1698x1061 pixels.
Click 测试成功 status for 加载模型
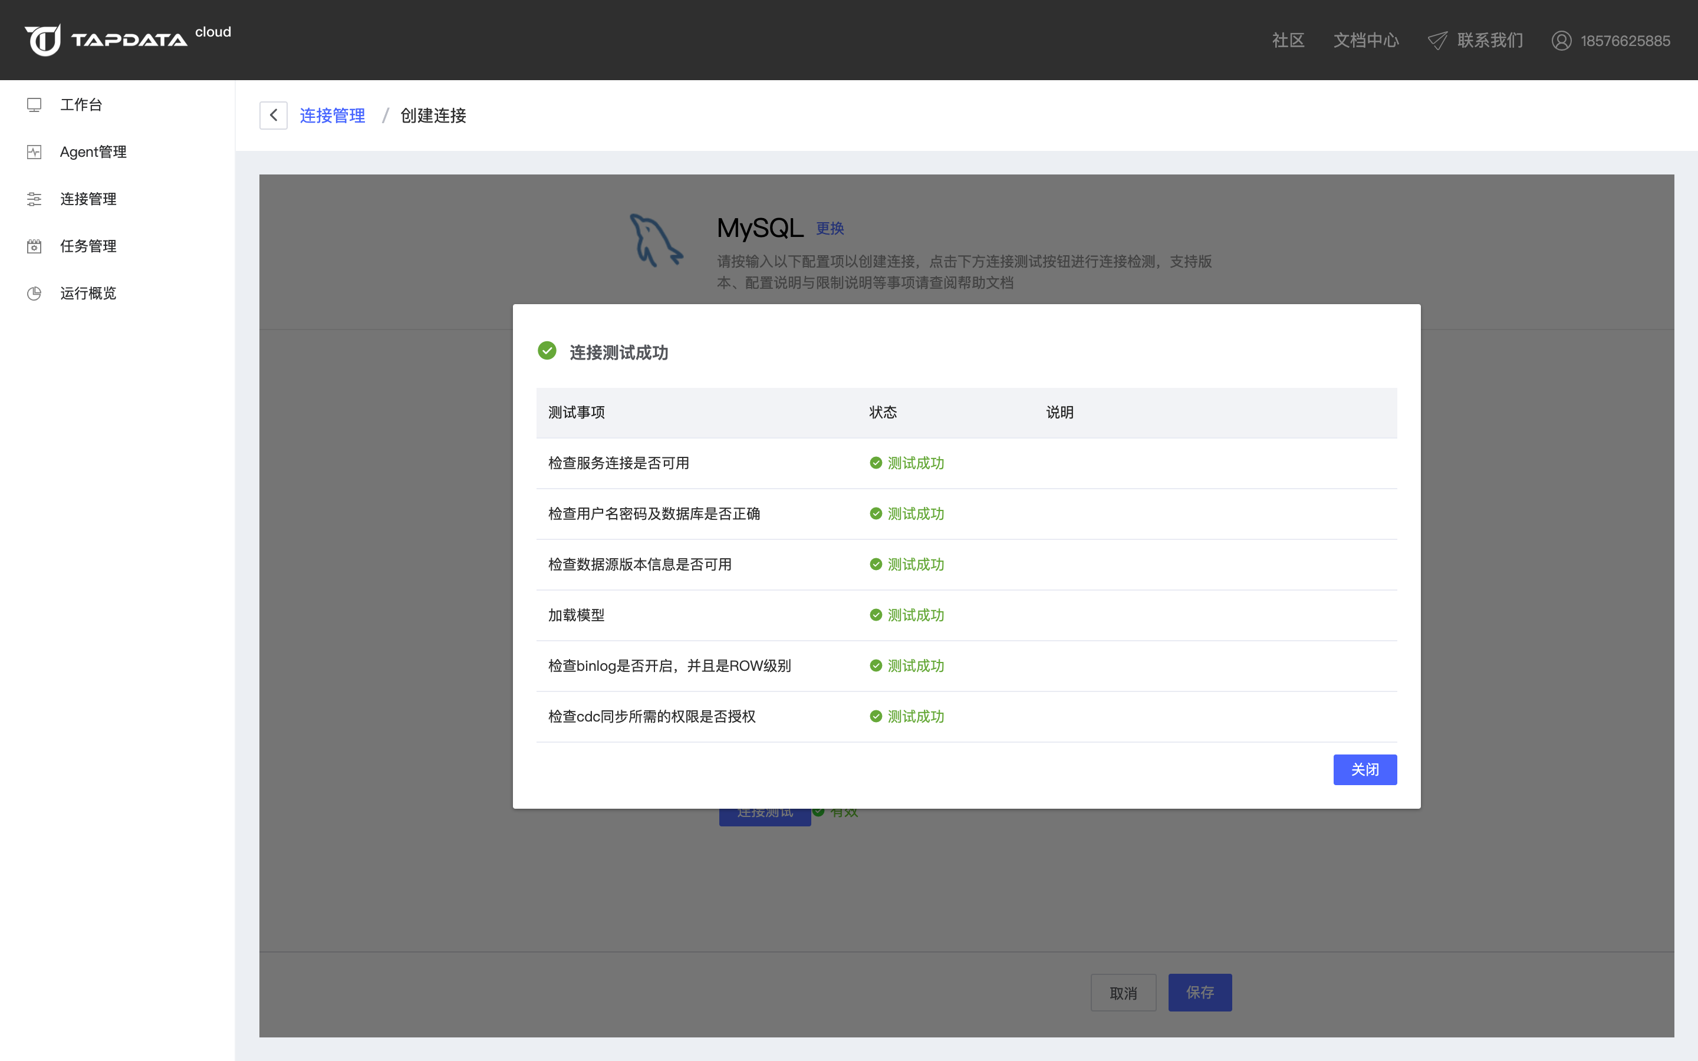(x=915, y=615)
